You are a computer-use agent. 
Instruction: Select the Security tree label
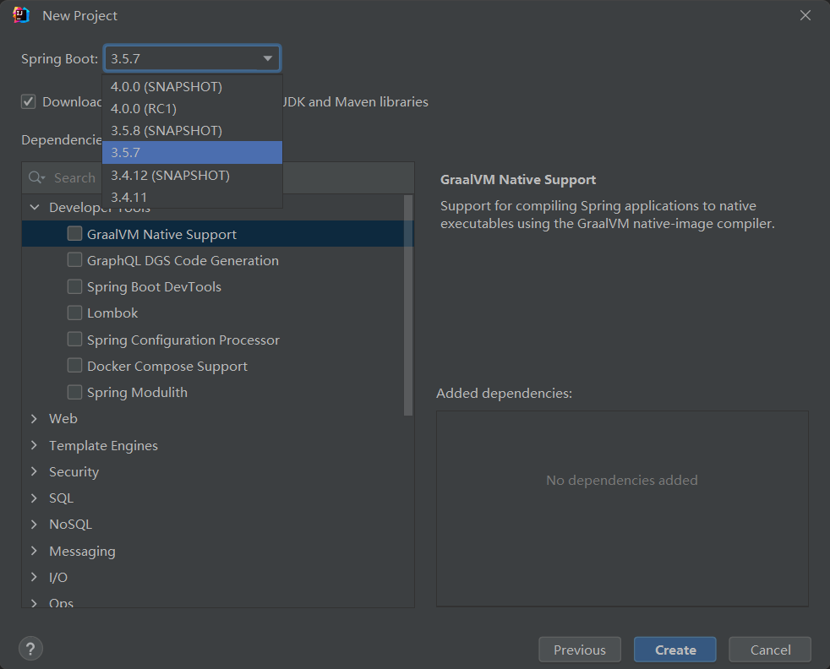click(x=74, y=471)
